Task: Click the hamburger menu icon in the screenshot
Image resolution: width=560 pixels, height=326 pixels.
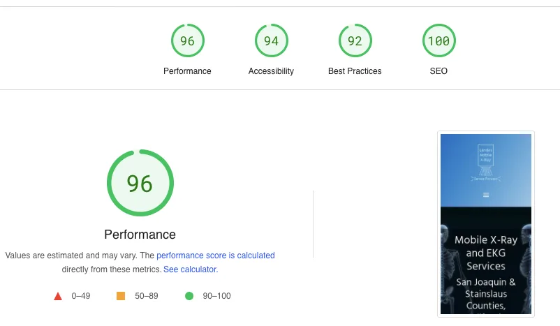Action: [x=486, y=195]
